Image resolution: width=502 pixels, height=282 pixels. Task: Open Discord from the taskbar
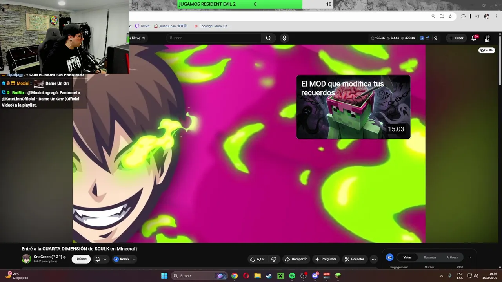(315, 276)
